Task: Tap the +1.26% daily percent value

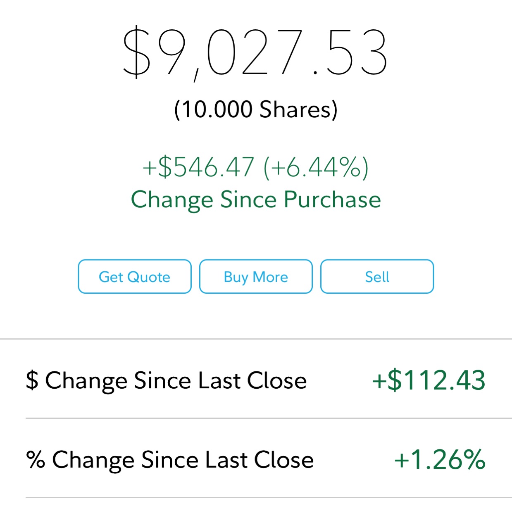Action: pos(440,459)
